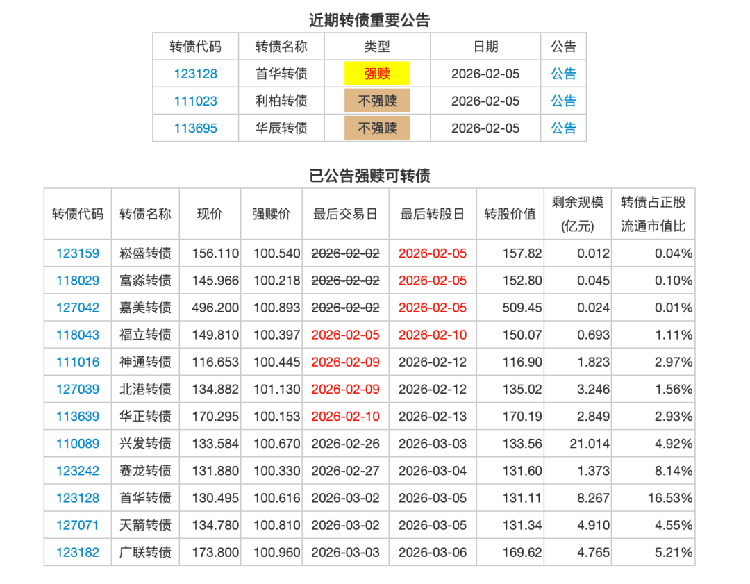Open bond code 123159 for 崧盛转债
This screenshot has width=750, height=584.
[x=77, y=253]
